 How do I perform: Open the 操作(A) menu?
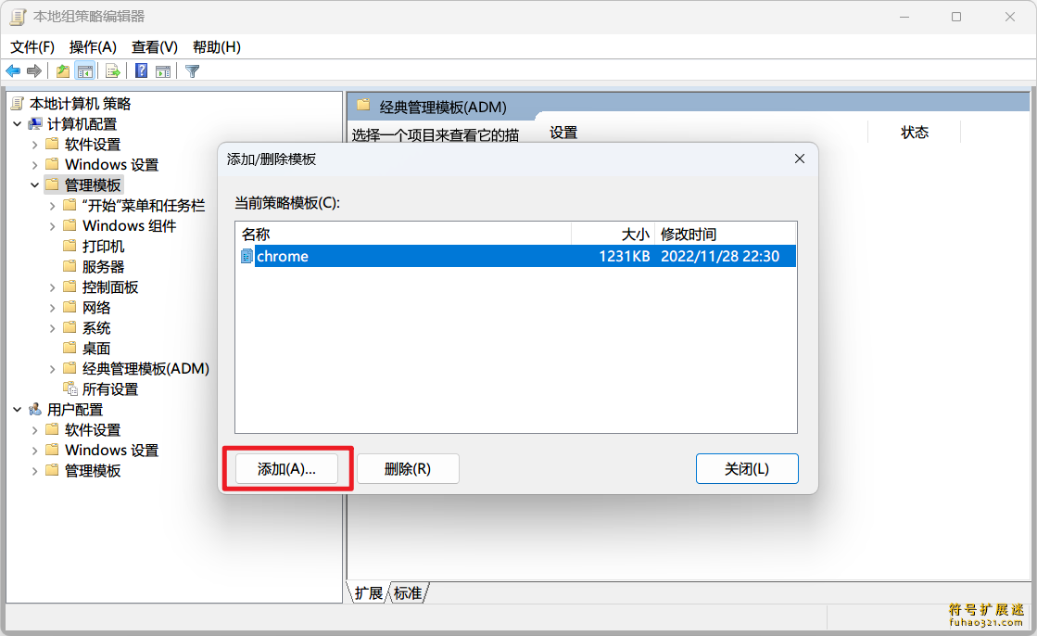point(93,47)
